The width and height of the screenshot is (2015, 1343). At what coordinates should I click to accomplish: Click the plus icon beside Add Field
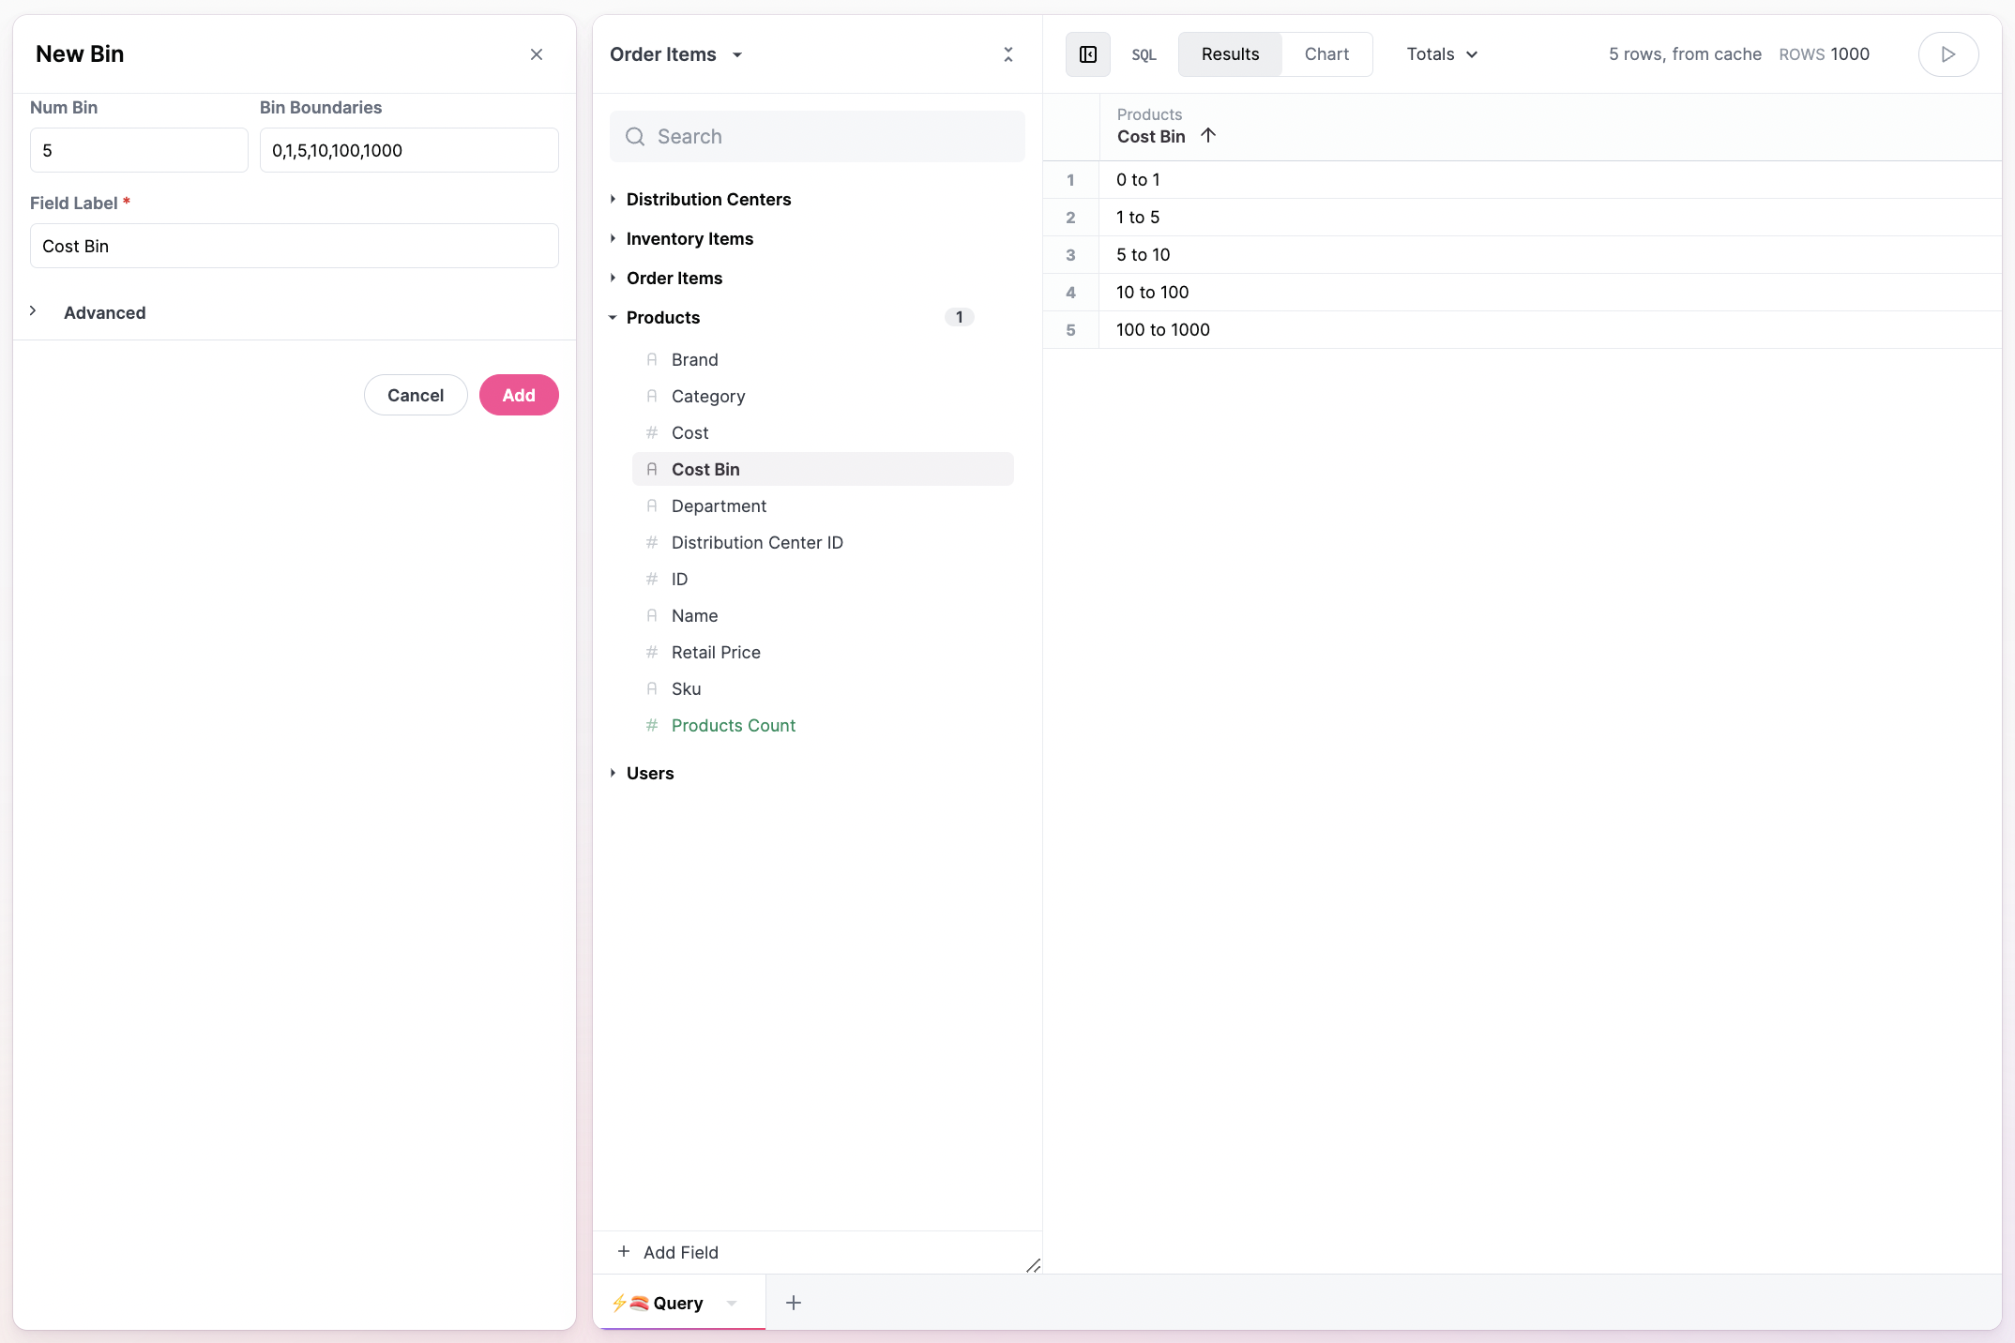pyautogui.click(x=624, y=1252)
